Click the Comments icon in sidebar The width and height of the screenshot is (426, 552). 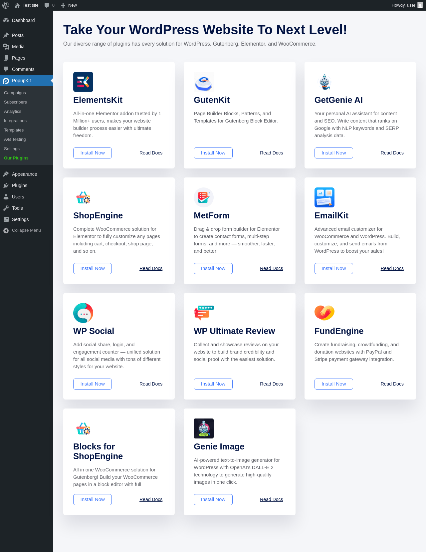pos(6,69)
